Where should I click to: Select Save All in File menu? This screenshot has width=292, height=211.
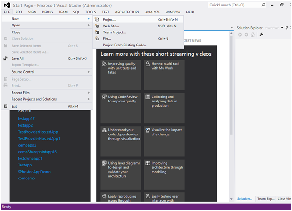click(47, 58)
